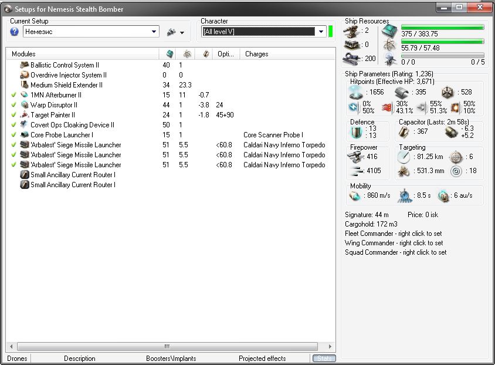
Task: Toggle the Covert Ops Cloaking Device checkmark
Action: pos(13,125)
